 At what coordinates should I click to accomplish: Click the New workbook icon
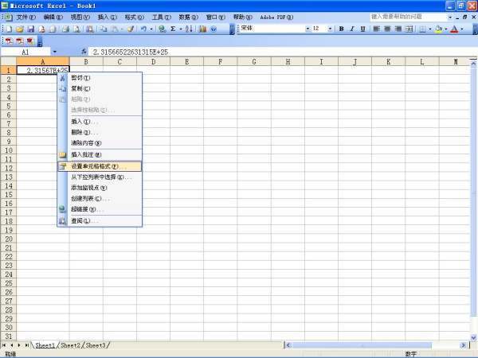coord(8,29)
